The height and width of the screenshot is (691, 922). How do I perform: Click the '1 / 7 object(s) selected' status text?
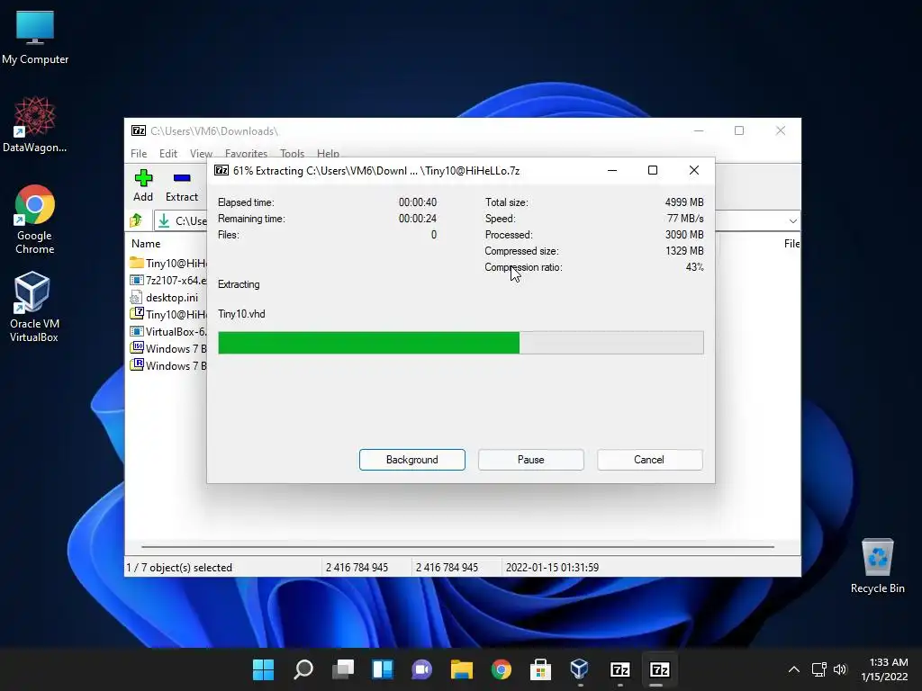pos(179,568)
